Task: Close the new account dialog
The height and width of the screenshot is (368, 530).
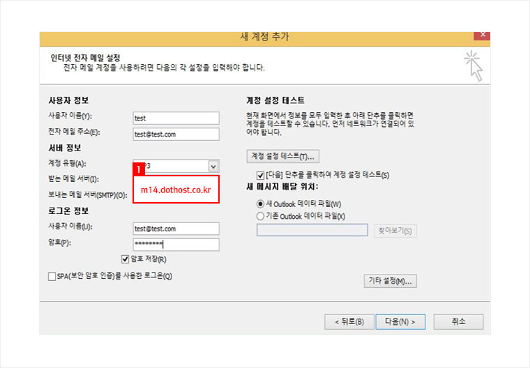Action: point(481,36)
